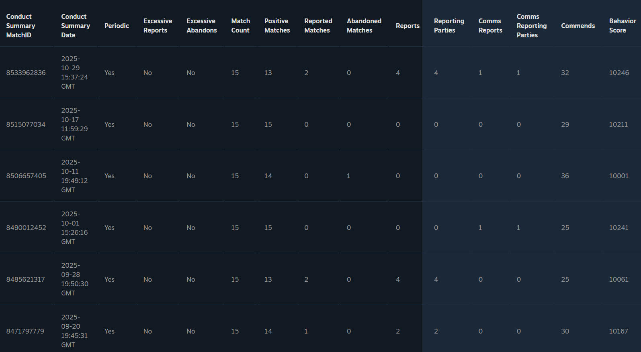The height and width of the screenshot is (352, 641).
Task: Select the Commends column header
Action: tap(578, 26)
